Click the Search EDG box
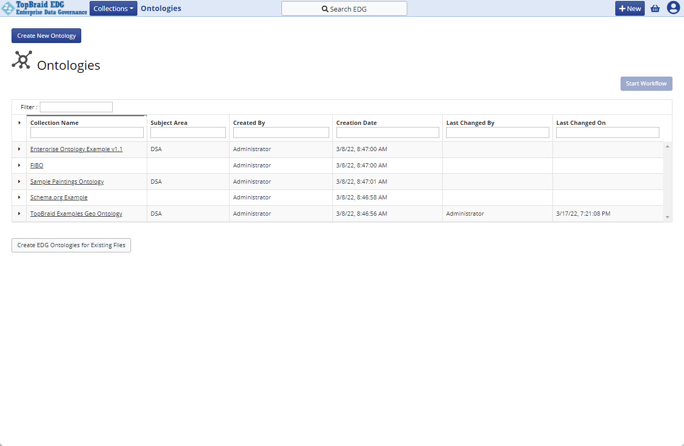The height and width of the screenshot is (446, 684). [x=344, y=9]
